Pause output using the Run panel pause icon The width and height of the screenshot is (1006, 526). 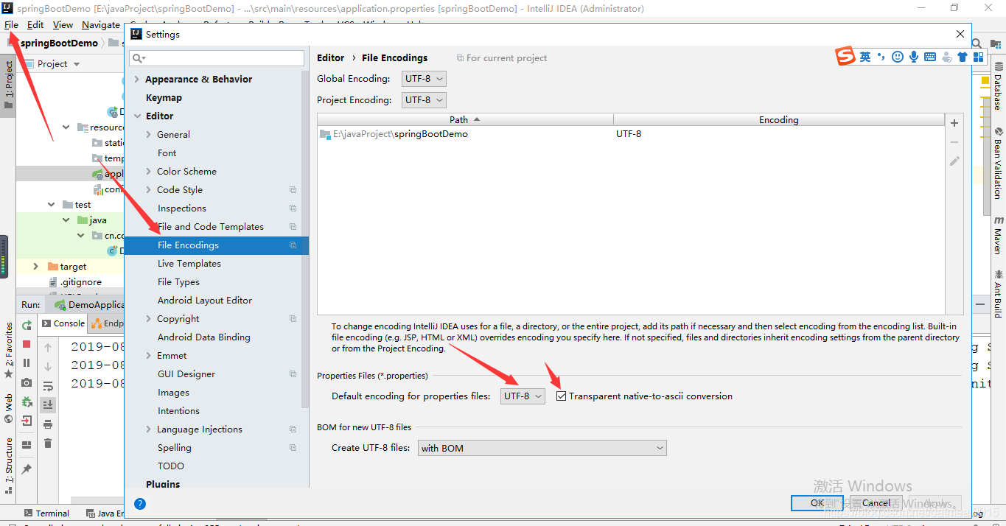click(27, 363)
